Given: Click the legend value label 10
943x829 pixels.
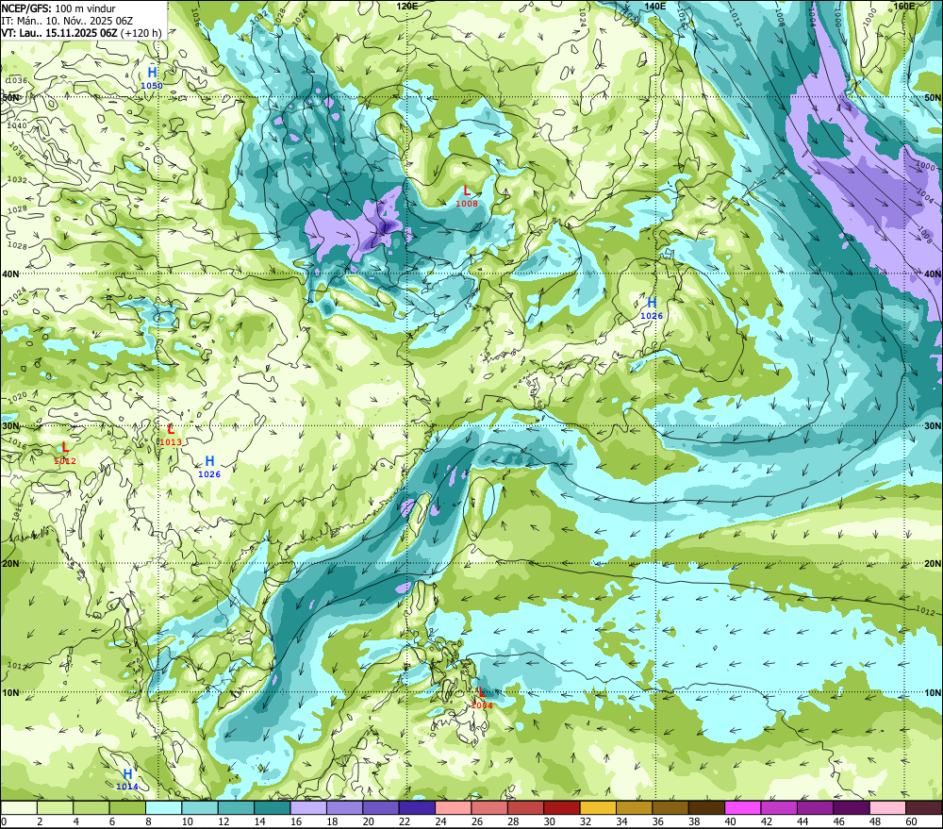Looking at the screenshot, I should (187, 821).
